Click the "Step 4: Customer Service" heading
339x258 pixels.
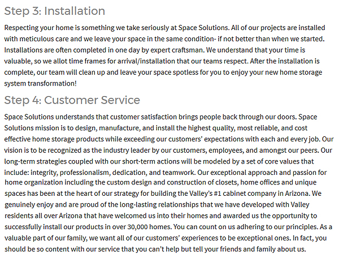(72, 100)
